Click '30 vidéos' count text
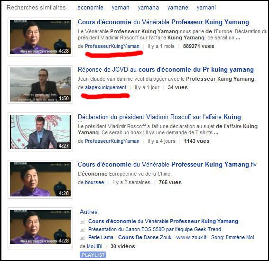The width and height of the screenshot is (269, 261). pos(123,246)
